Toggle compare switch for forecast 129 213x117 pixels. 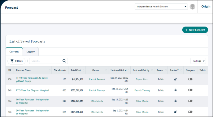[190, 79]
